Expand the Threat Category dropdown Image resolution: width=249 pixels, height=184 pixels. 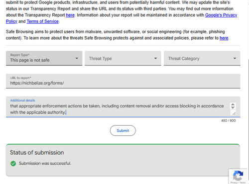click(x=202, y=58)
